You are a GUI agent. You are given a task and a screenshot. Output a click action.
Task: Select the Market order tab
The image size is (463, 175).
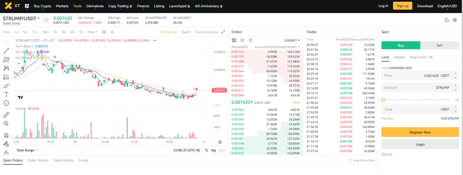pyautogui.click(x=399, y=57)
